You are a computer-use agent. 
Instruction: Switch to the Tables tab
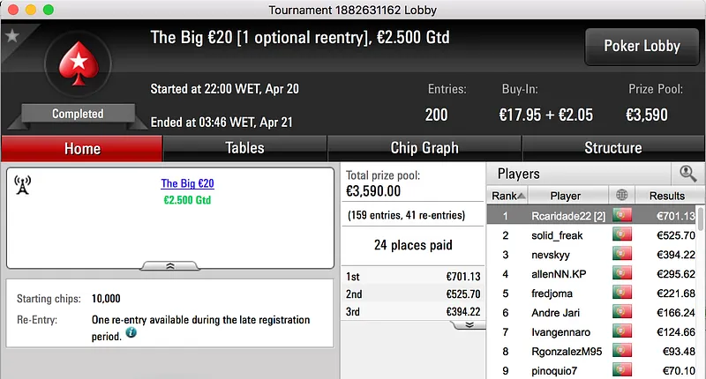point(244,148)
